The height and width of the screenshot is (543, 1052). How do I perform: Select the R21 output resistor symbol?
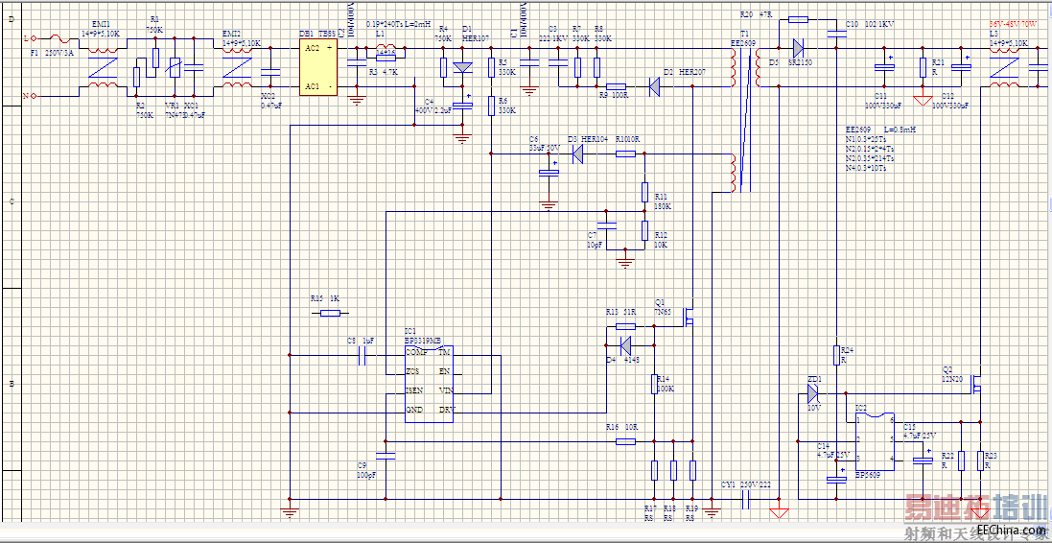(923, 67)
